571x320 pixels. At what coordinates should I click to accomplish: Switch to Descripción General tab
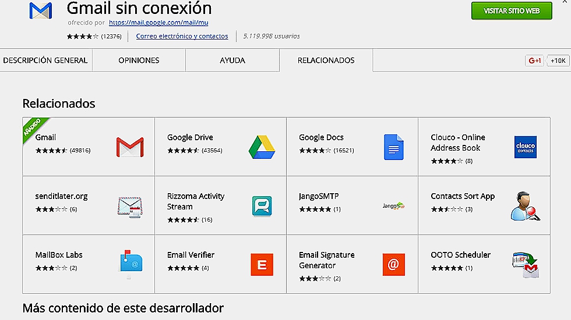[45, 61]
